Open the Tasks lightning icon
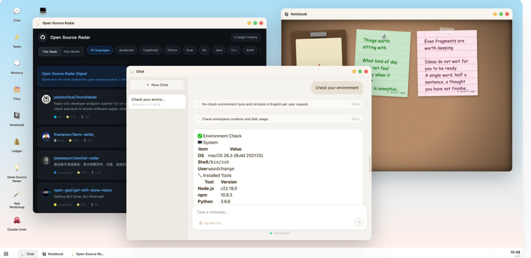This screenshot has height=258, width=531. [x=16, y=37]
